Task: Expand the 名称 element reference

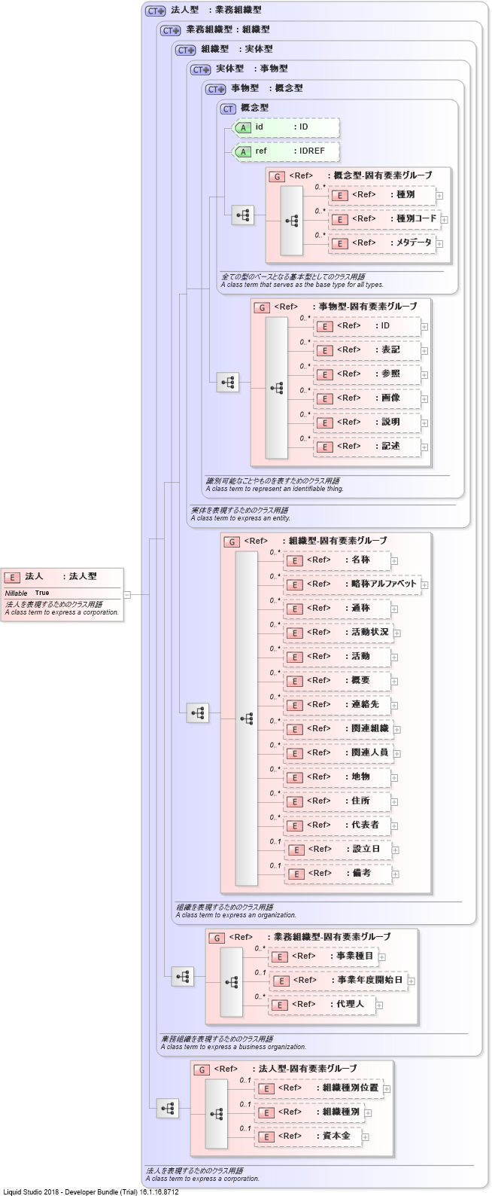Action: point(394,561)
